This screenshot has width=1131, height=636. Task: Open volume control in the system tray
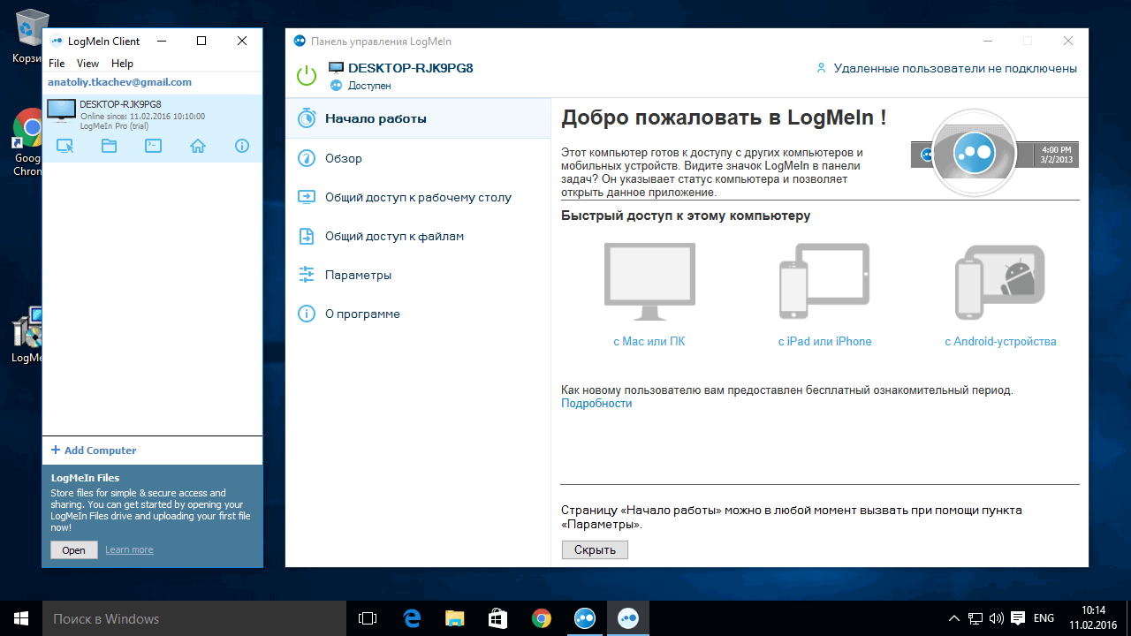click(997, 618)
